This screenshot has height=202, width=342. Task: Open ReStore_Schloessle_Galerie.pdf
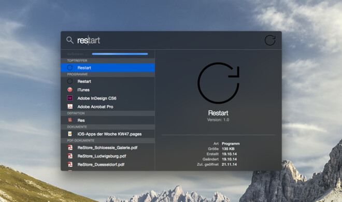coord(108,148)
